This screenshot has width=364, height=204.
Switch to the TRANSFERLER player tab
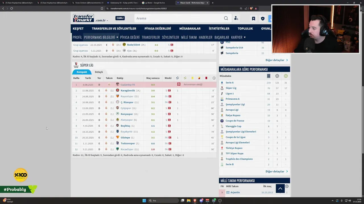pos(151,37)
